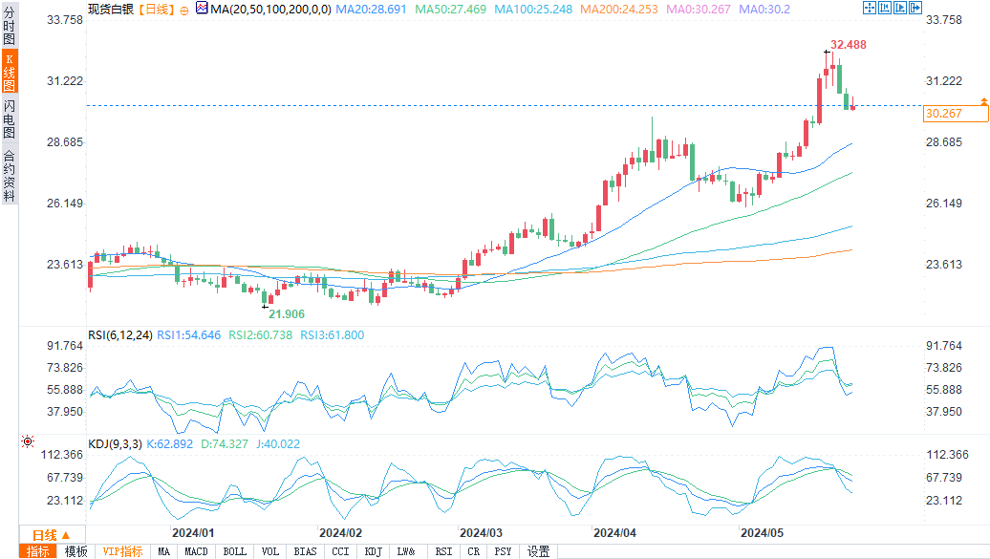The image size is (990, 559).
Task: Select the BOLL indicator button
Action: tap(235, 551)
